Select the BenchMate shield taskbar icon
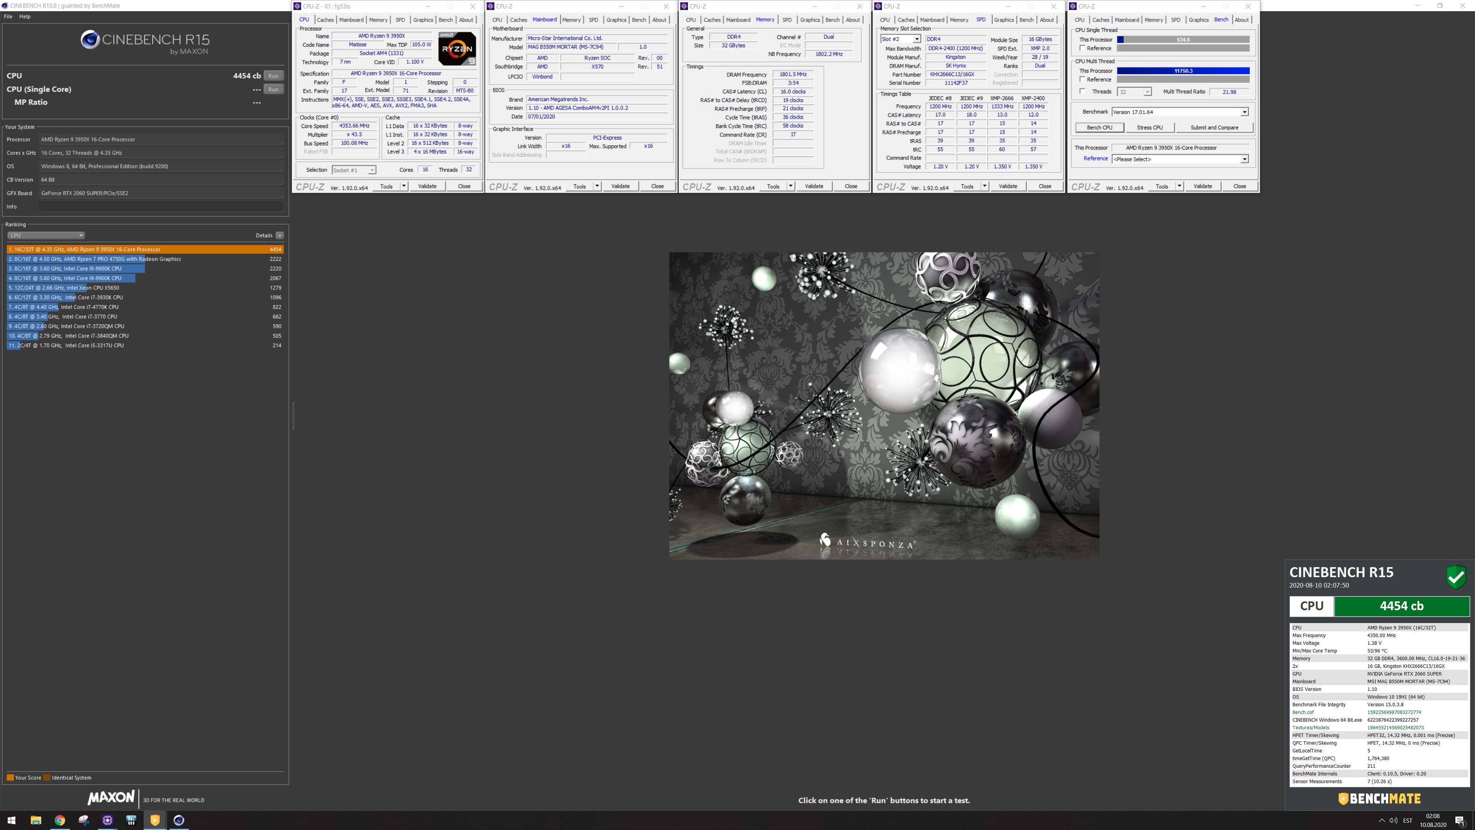Screen dimensions: 1475x830 click(154, 820)
